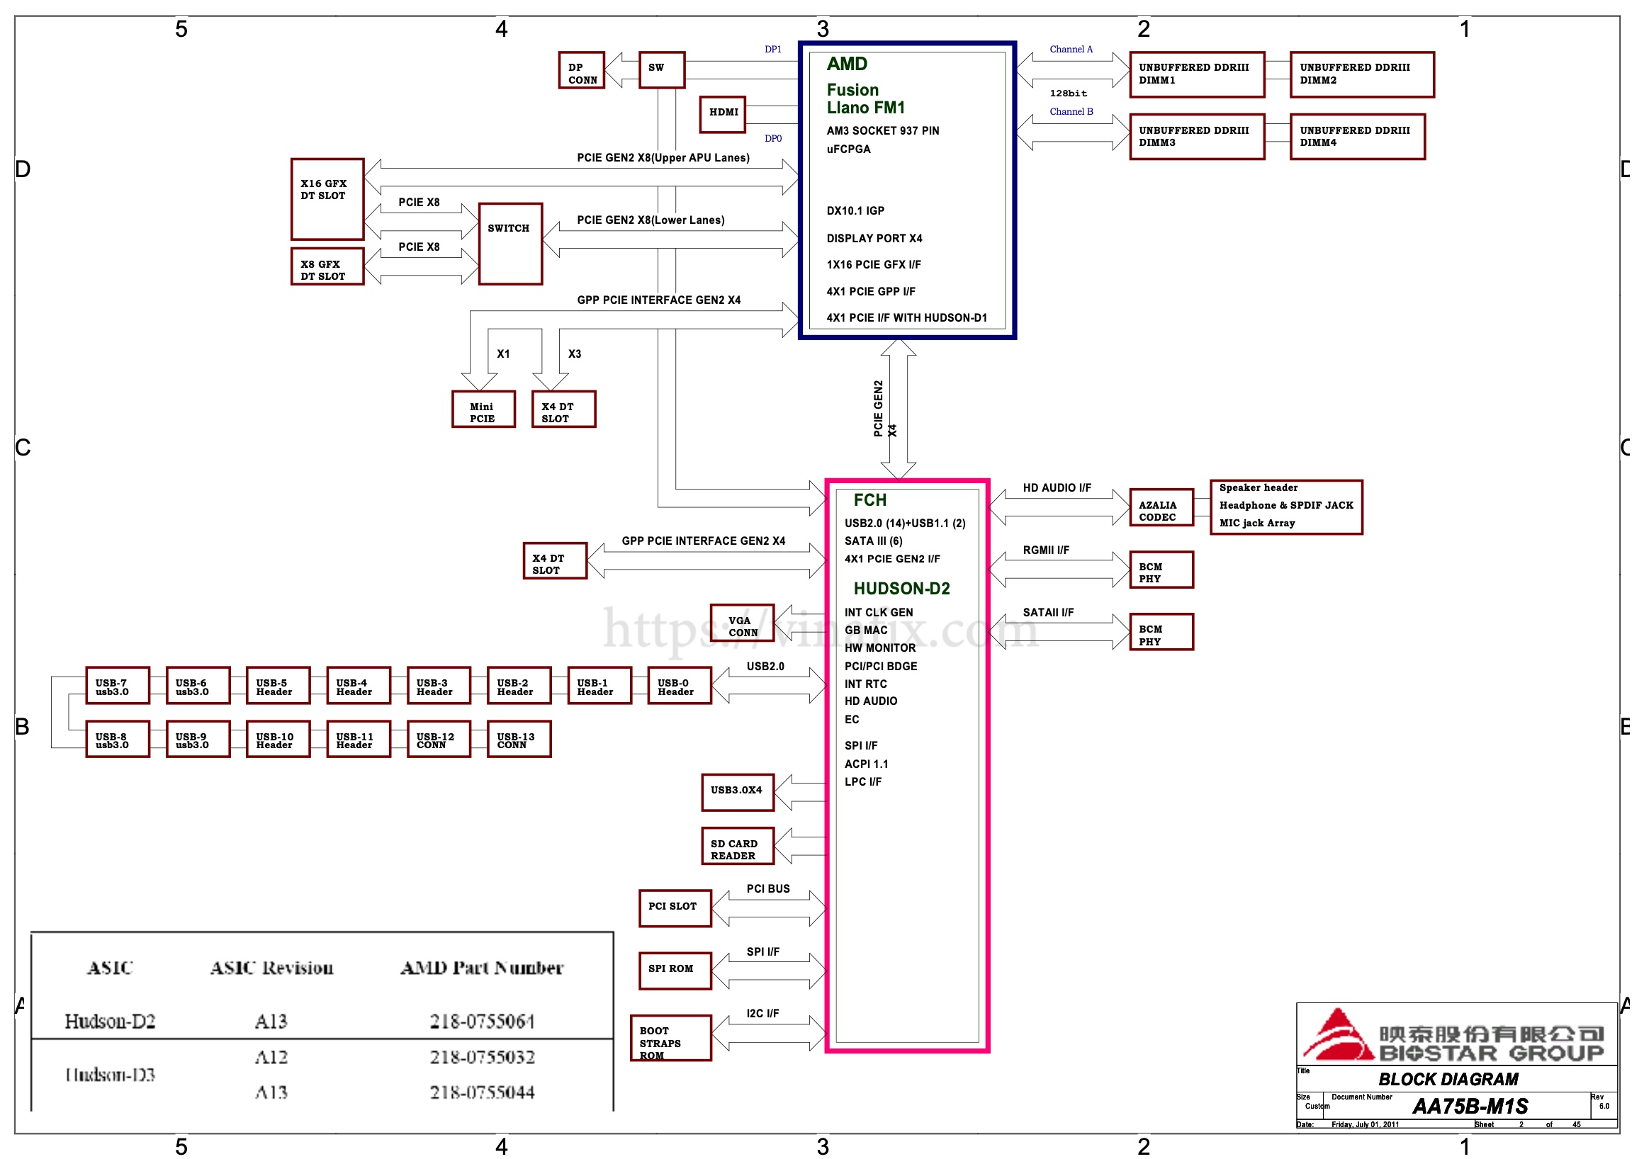The width and height of the screenshot is (1644, 1159).
Task: Select the USB3.0X4 block
Action: pos(738,793)
